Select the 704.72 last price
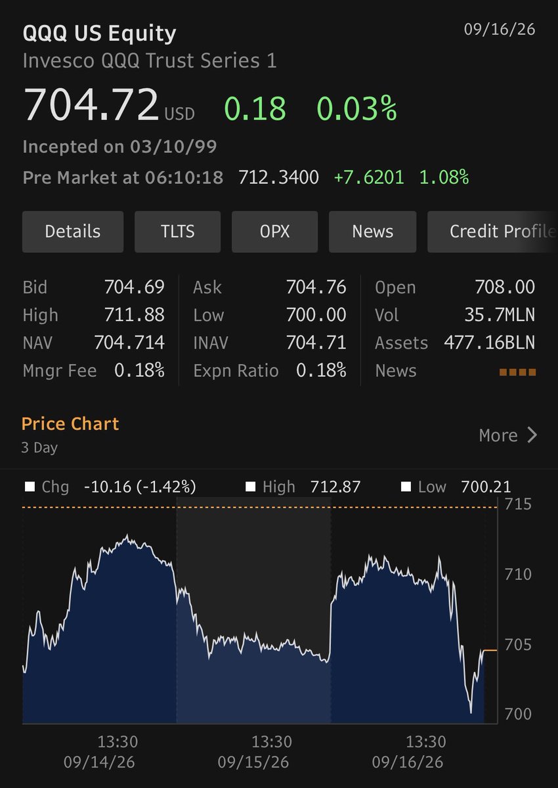This screenshot has height=788, width=558. [x=91, y=104]
